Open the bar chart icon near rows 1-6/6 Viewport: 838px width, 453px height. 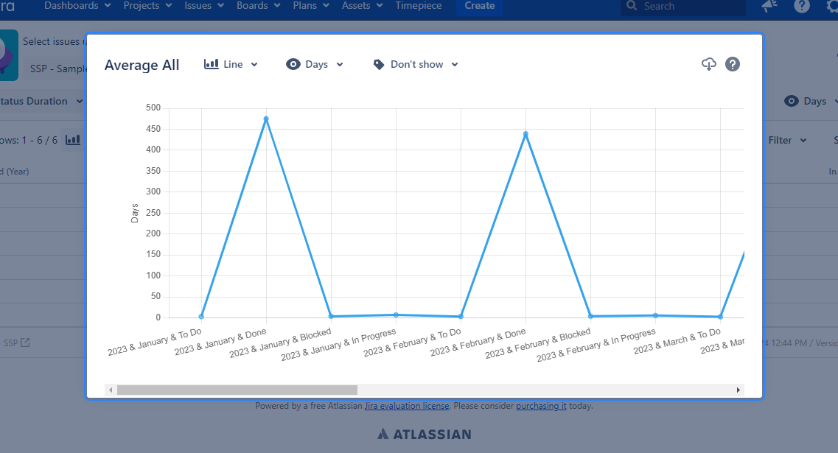point(72,139)
